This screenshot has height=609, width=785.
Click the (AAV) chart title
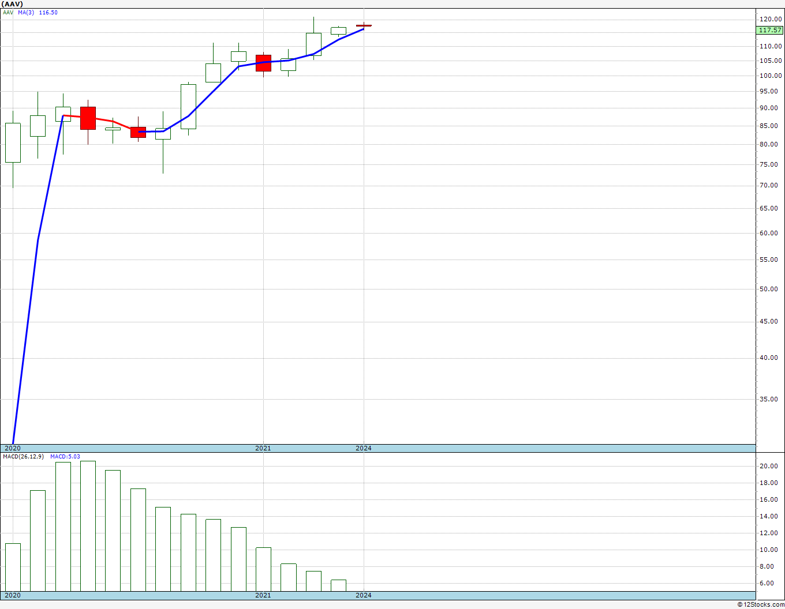13,4
